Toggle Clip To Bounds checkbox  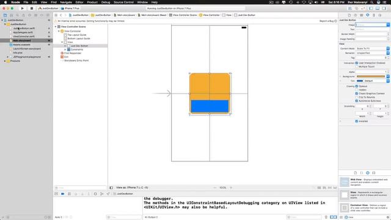coord(357,97)
